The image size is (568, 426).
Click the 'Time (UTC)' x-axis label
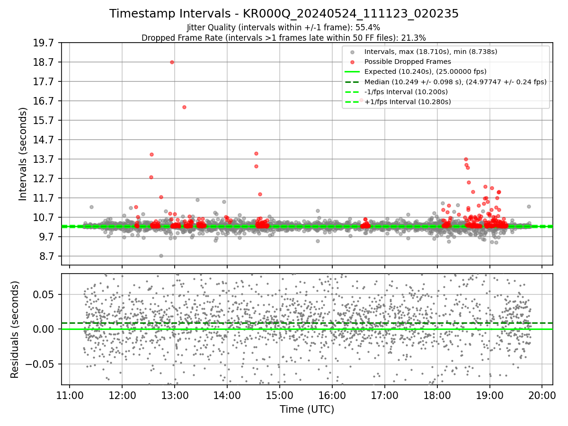(x=307, y=409)
